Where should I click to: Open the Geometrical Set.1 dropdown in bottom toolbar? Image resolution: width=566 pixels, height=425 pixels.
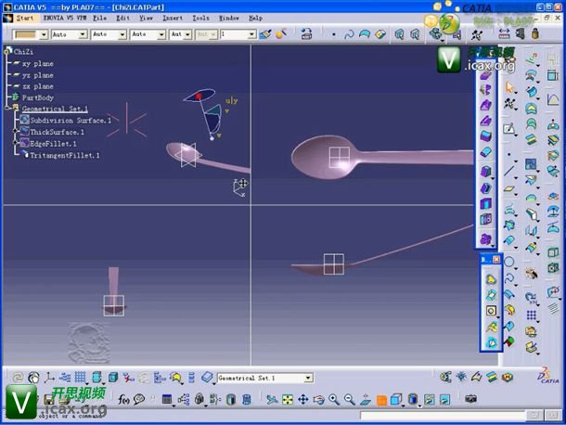308,379
